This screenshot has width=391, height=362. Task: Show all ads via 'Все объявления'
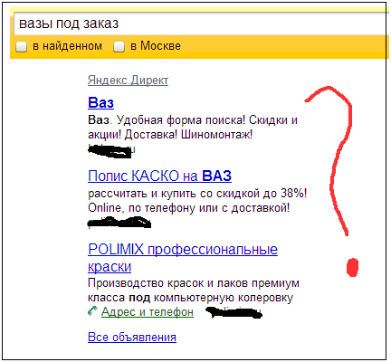tap(132, 337)
